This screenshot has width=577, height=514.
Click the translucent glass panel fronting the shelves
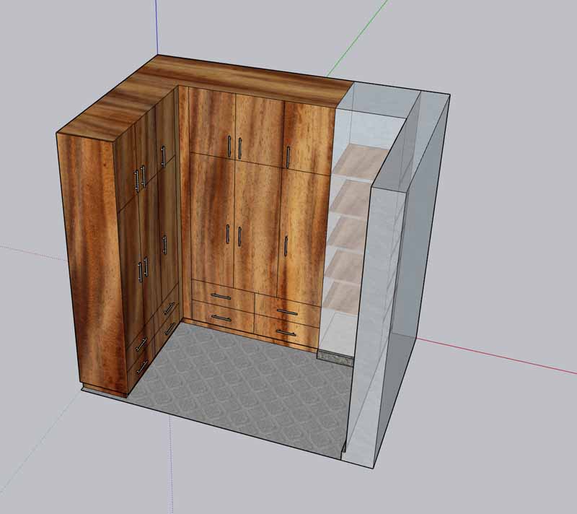point(386,303)
